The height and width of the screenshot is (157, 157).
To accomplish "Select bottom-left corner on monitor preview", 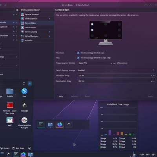I will tap(92, 36).
